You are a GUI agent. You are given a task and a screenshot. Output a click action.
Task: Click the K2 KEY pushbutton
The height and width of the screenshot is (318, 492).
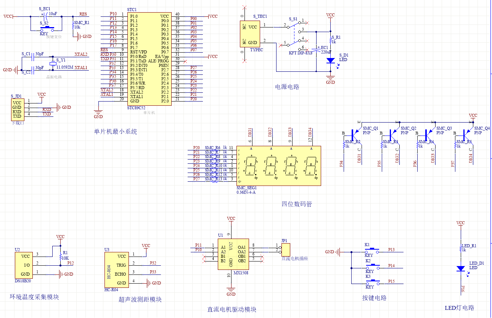tap(372, 266)
